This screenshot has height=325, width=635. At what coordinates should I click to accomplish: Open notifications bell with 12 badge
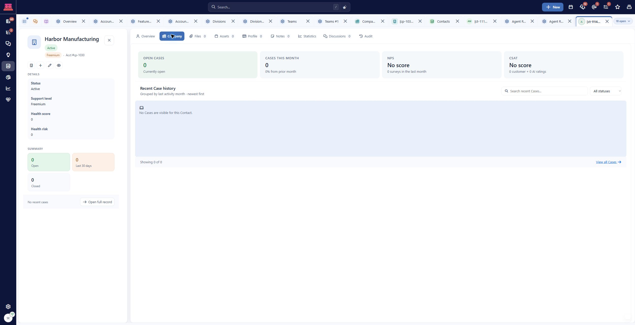pos(582,7)
